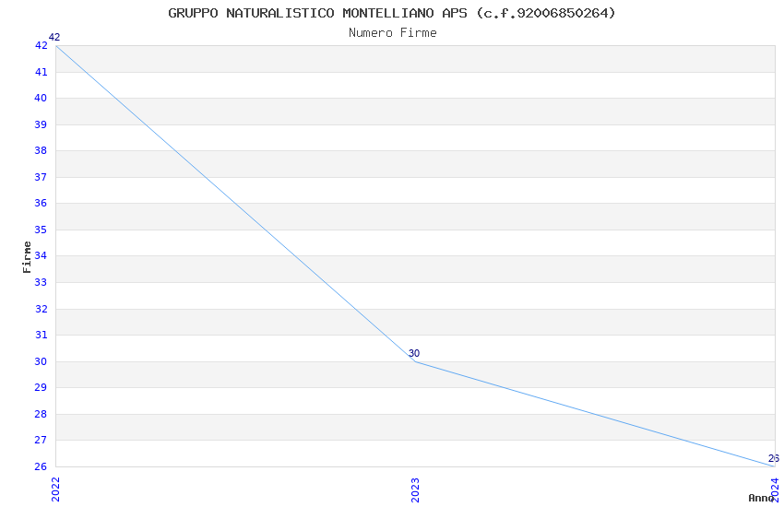The width and height of the screenshot is (784, 507).
Task: Click y-axis tick value 38
Action: click(x=41, y=150)
